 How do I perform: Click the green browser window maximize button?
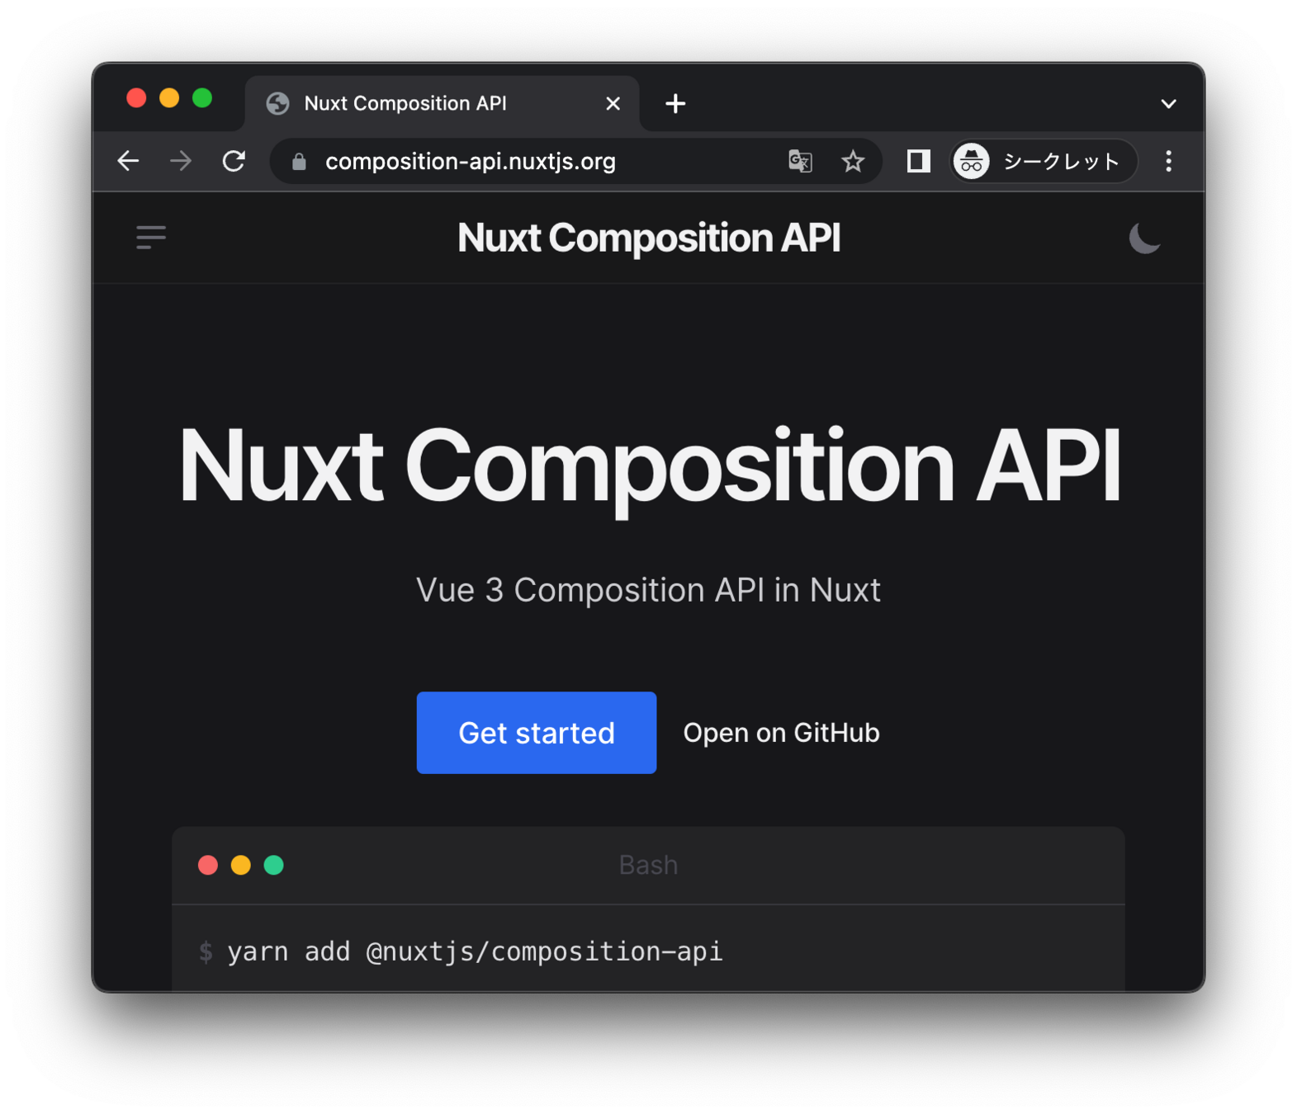202,98
